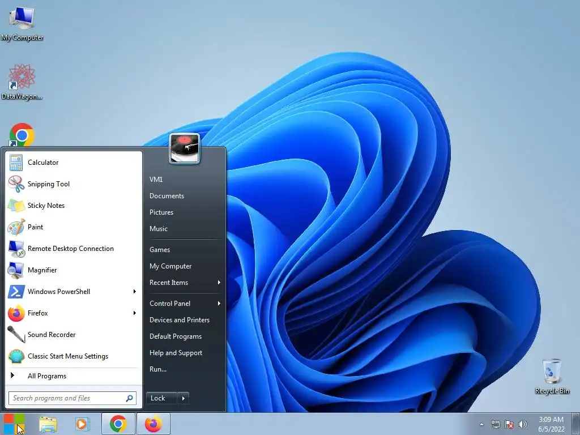This screenshot has height=435, width=580.
Task: Select the Recycle Bin on the desktop
Action: (552, 376)
